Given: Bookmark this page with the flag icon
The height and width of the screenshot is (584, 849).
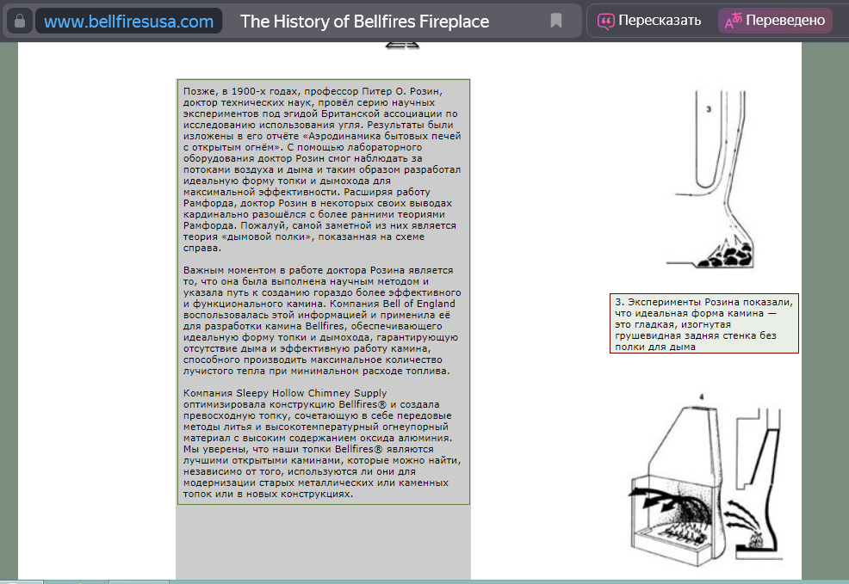Looking at the screenshot, I should [x=556, y=21].
